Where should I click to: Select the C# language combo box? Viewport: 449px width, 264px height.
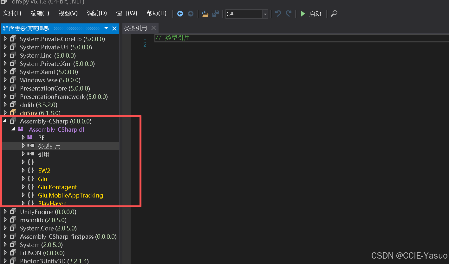click(x=247, y=14)
